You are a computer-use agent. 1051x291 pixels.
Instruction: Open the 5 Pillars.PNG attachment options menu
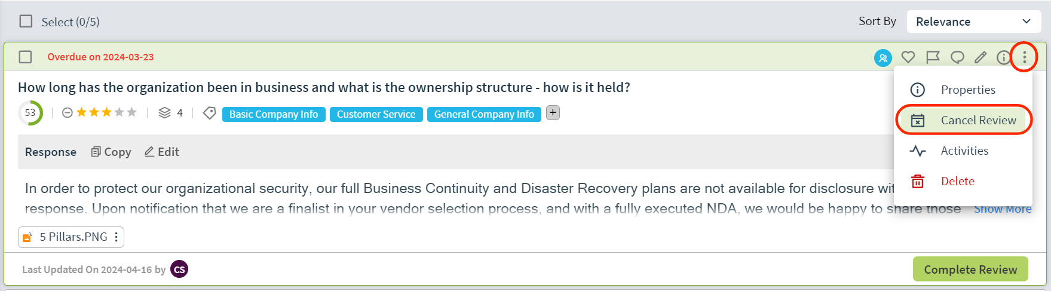point(116,237)
